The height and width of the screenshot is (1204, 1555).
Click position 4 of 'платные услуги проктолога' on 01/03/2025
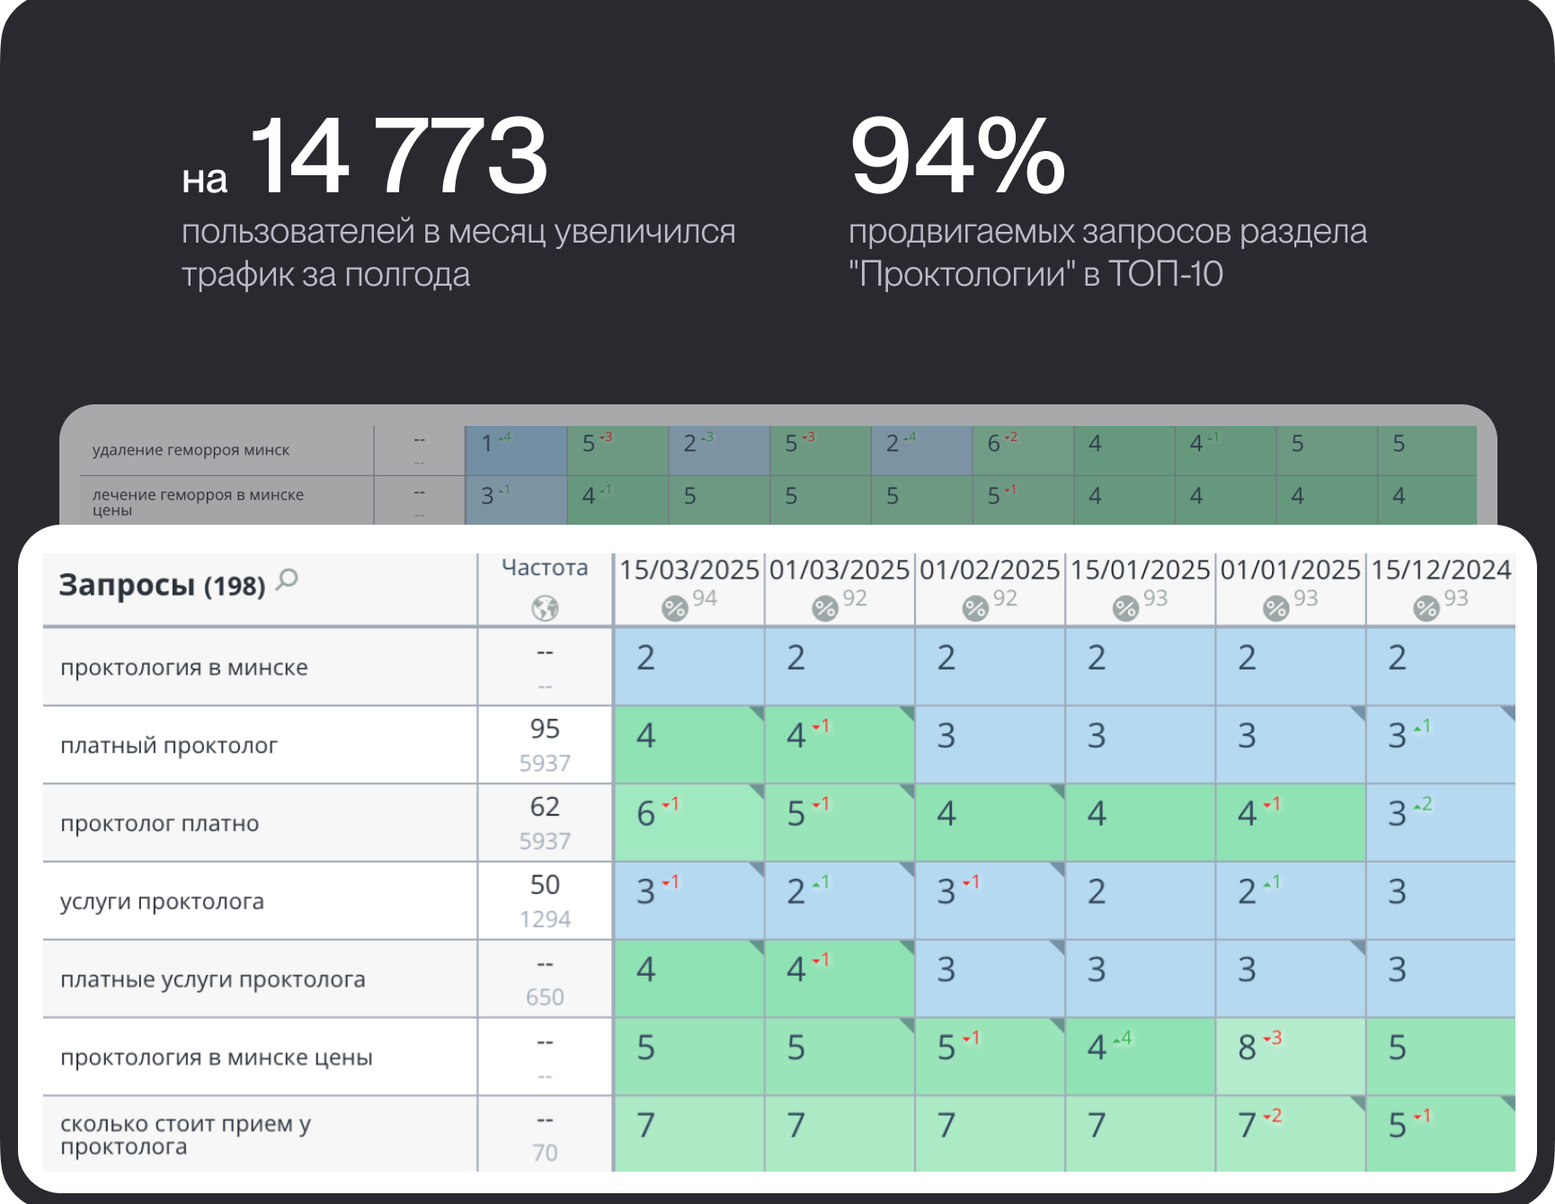(x=840, y=979)
